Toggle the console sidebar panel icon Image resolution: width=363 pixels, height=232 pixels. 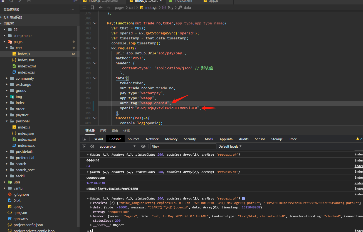point(84,146)
